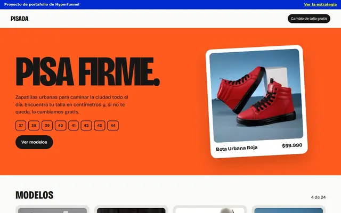341x213 pixels.
Task: Click the PISA FIRME. headline
Action: pyautogui.click(x=88, y=72)
